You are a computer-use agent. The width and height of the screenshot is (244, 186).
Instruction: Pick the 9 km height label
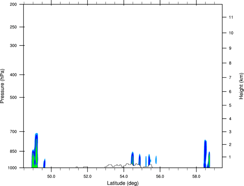coord(230,48)
